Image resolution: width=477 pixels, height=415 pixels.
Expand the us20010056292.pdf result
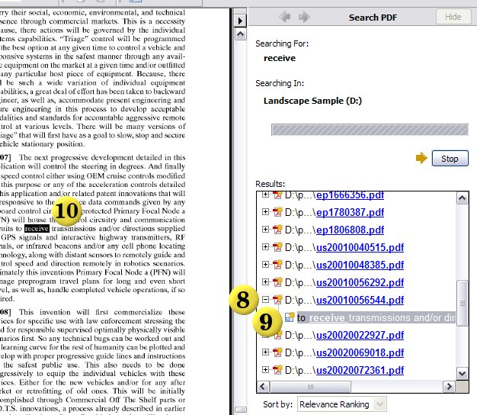pyautogui.click(x=265, y=281)
